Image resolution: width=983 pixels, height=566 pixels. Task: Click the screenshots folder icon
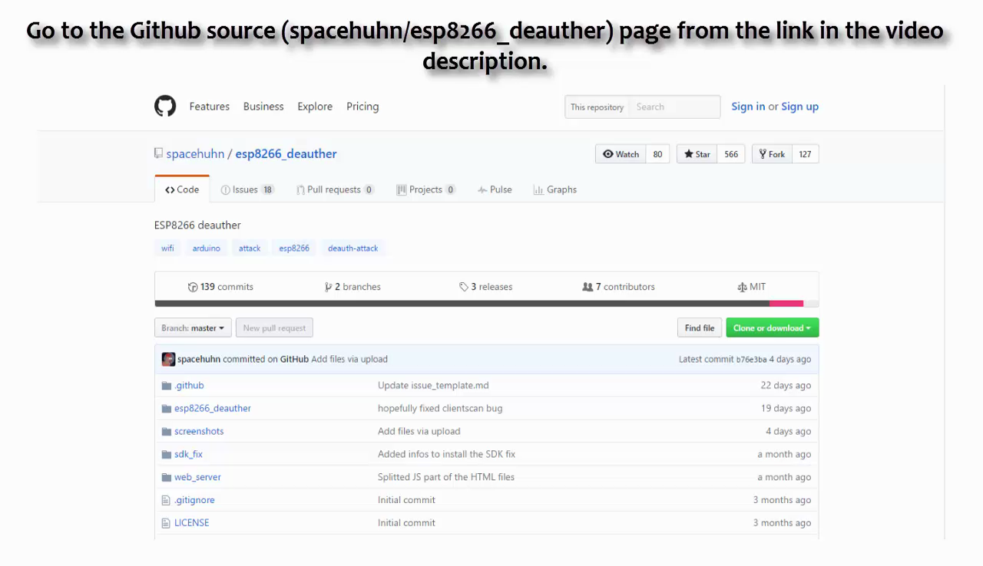pyautogui.click(x=166, y=432)
